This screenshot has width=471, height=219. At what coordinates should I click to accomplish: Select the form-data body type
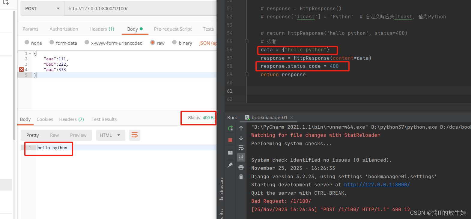(63, 43)
